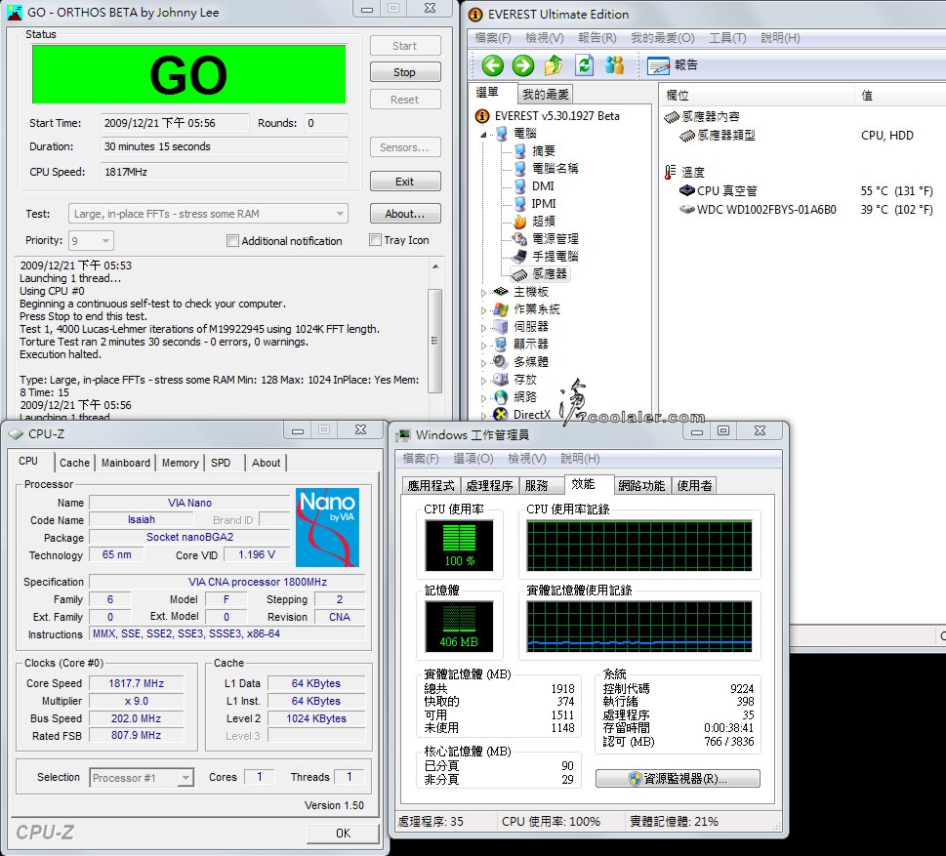Select the DMI node in EVEREST tree
Viewport: 946px width, 856px height.
point(543,185)
